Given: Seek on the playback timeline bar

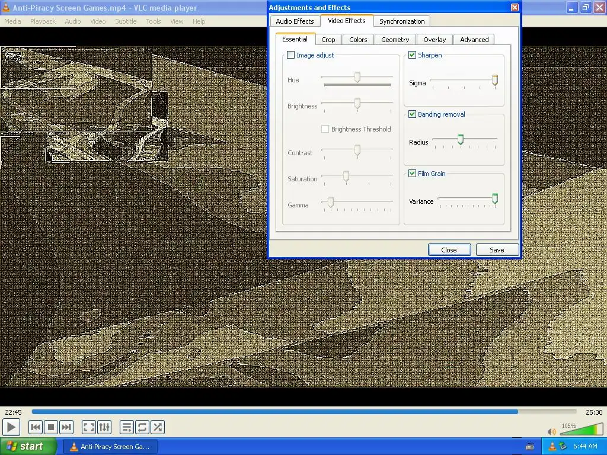Looking at the screenshot, I should click(304, 412).
